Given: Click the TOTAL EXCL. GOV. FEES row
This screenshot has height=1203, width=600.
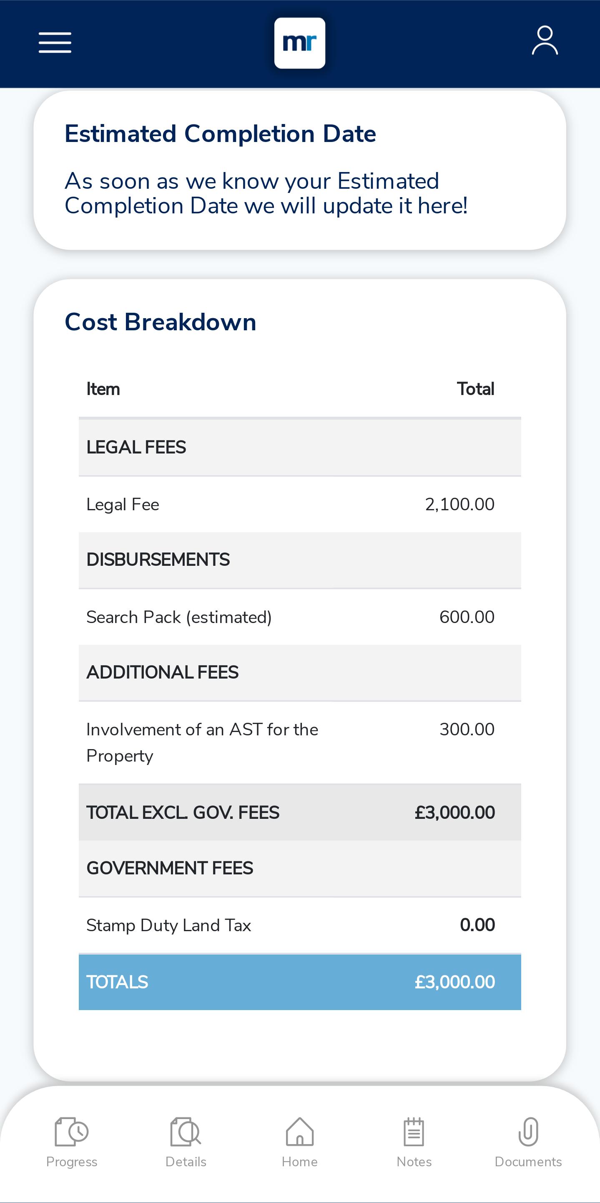Looking at the screenshot, I should tap(300, 813).
